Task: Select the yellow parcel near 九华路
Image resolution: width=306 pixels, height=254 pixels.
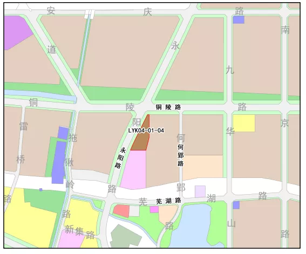Action: pyautogui.click(x=244, y=123)
